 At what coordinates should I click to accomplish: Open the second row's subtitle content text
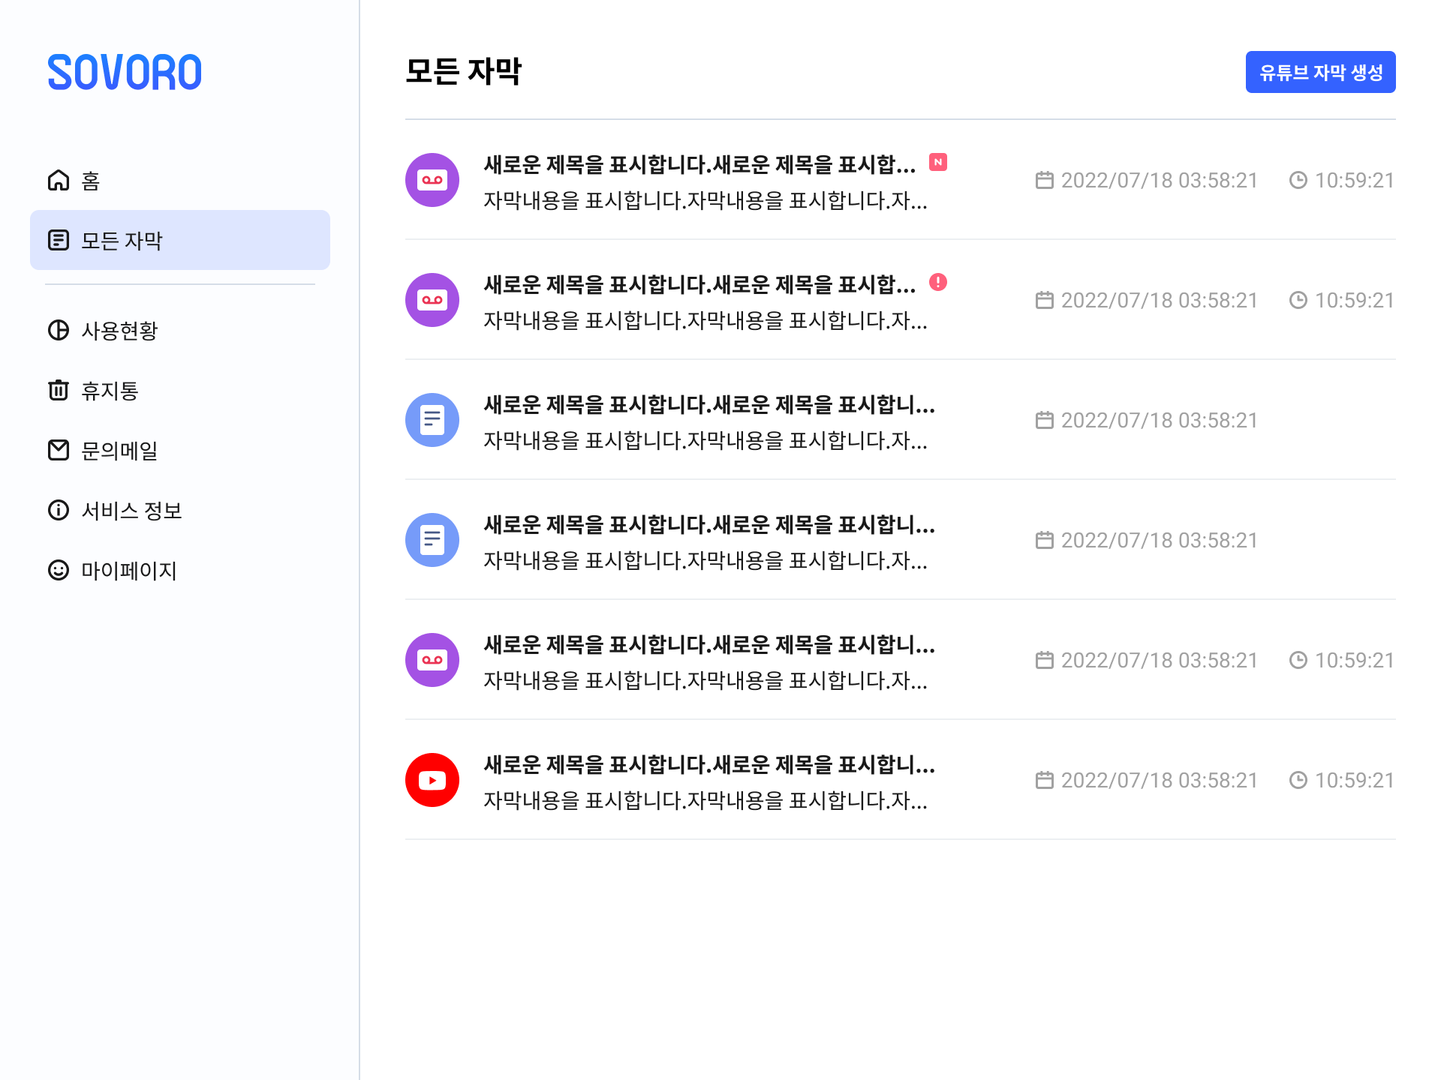(705, 321)
